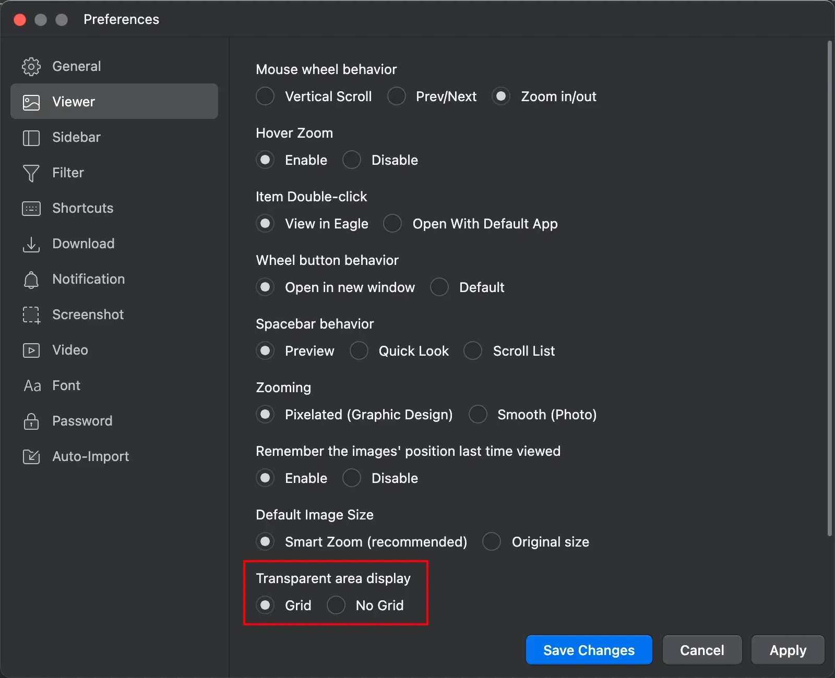Open Auto-Import settings
The width and height of the screenshot is (835, 678).
click(x=114, y=456)
